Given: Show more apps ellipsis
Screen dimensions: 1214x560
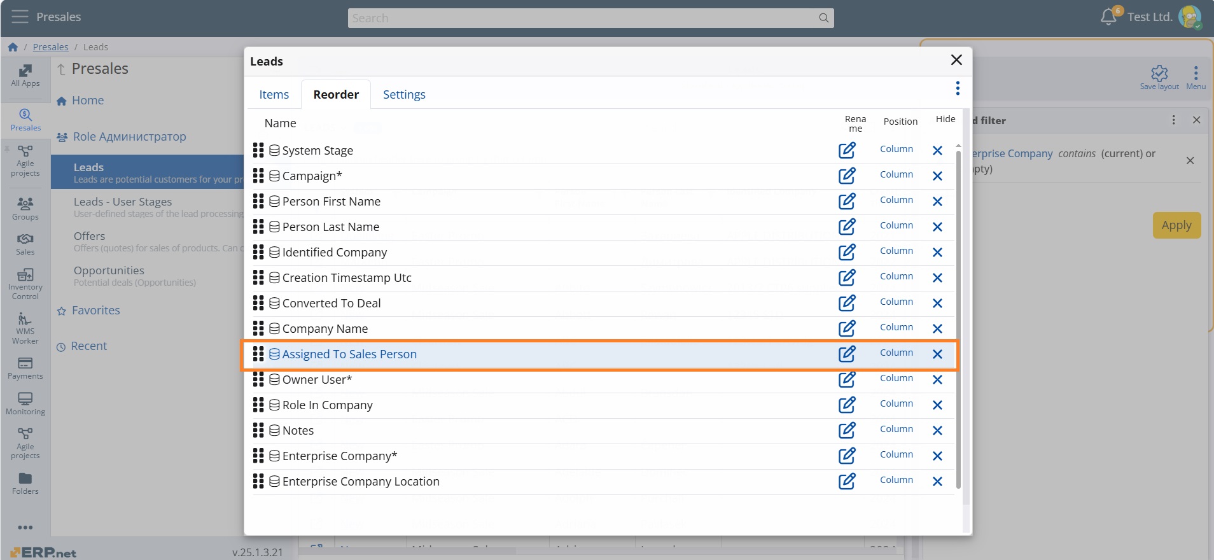Looking at the screenshot, I should tap(25, 528).
